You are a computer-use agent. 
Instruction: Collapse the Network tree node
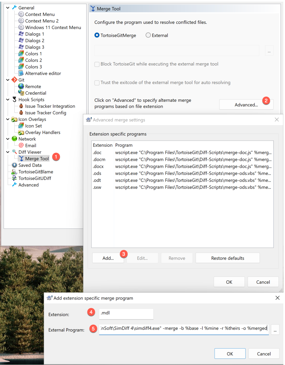8,139
